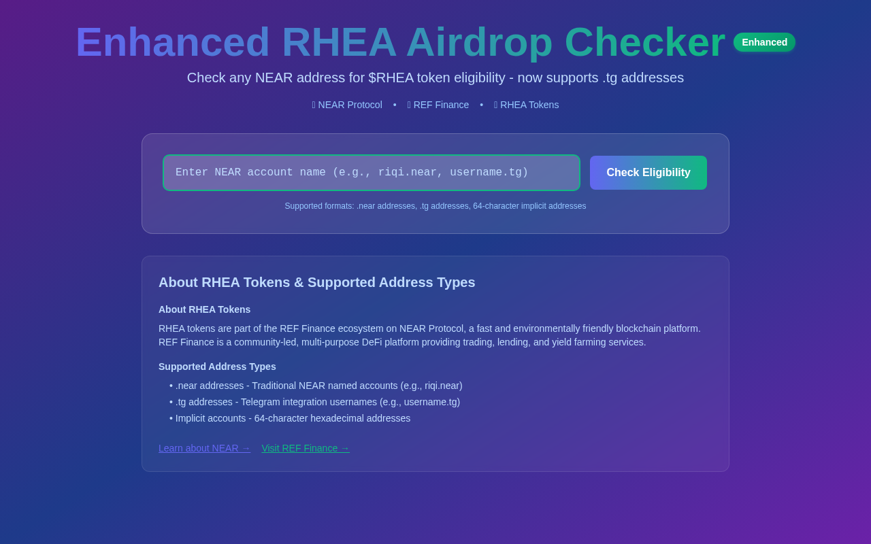871x544 pixels.
Task: Select the .tg addresses bullet item
Action: tap(314, 401)
